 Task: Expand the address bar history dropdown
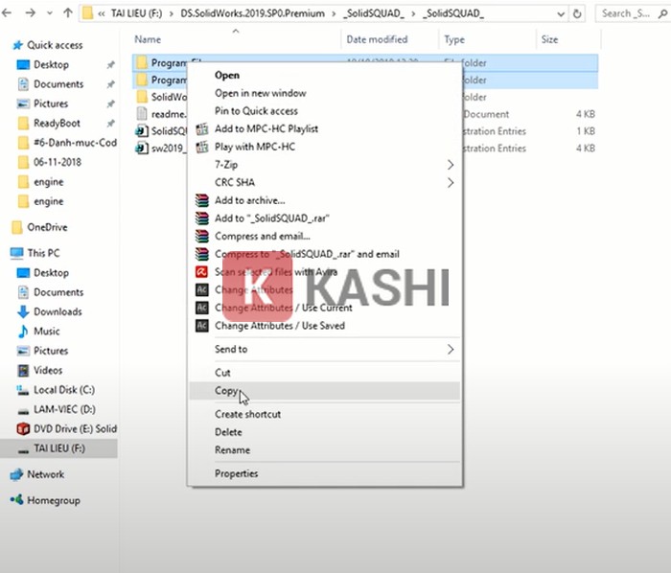[x=561, y=14]
